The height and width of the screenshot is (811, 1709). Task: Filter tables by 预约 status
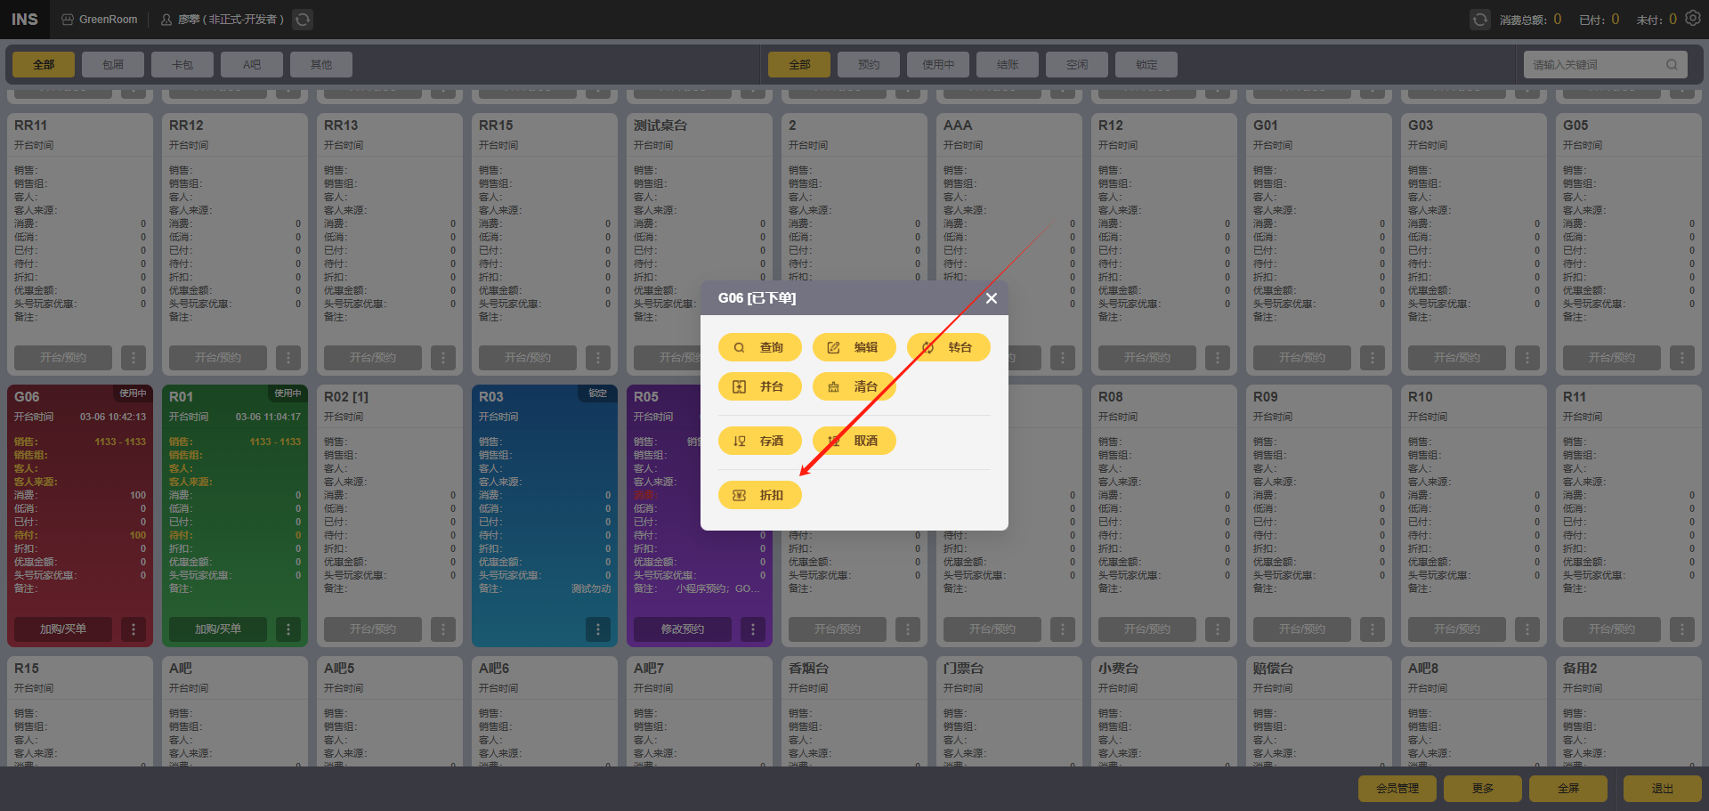click(869, 64)
